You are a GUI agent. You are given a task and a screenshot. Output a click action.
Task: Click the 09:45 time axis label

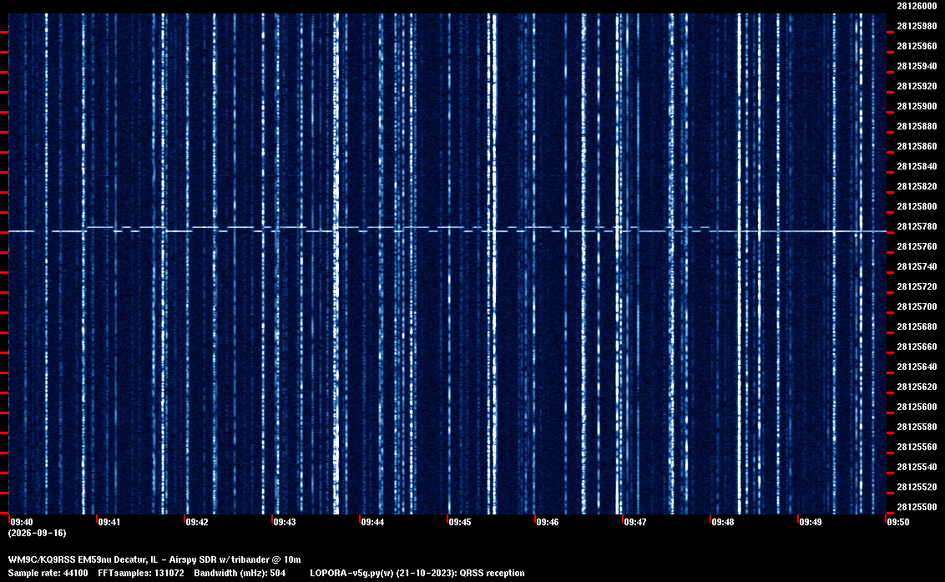coord(460,522)
